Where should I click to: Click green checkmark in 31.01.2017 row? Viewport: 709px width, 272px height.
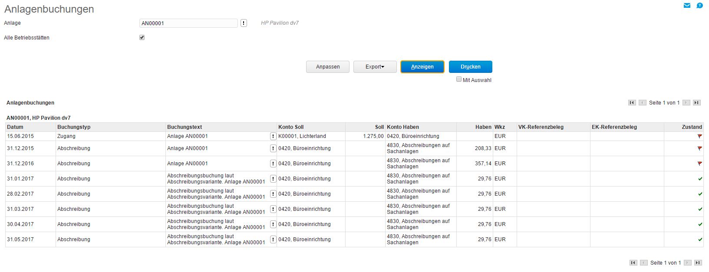point(700,179)
